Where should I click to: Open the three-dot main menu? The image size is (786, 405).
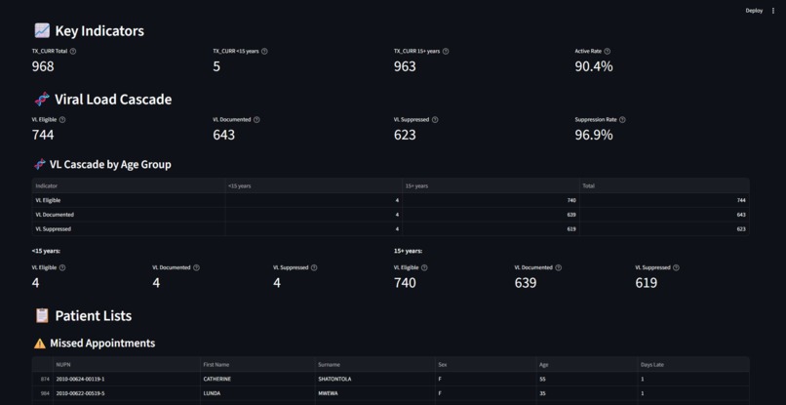click(x=773, y=11)
